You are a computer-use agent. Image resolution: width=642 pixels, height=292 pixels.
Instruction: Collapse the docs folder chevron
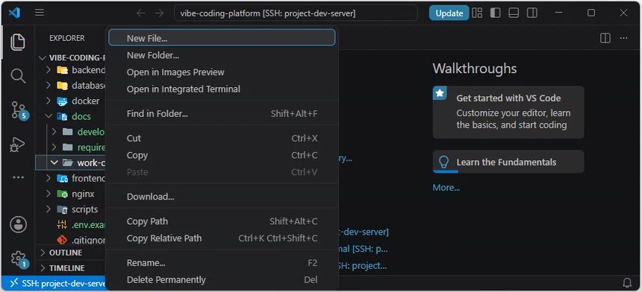tap(49, 116)
